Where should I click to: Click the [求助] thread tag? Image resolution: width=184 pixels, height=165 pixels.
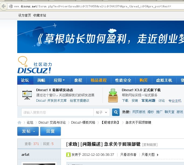pos(73,144)
